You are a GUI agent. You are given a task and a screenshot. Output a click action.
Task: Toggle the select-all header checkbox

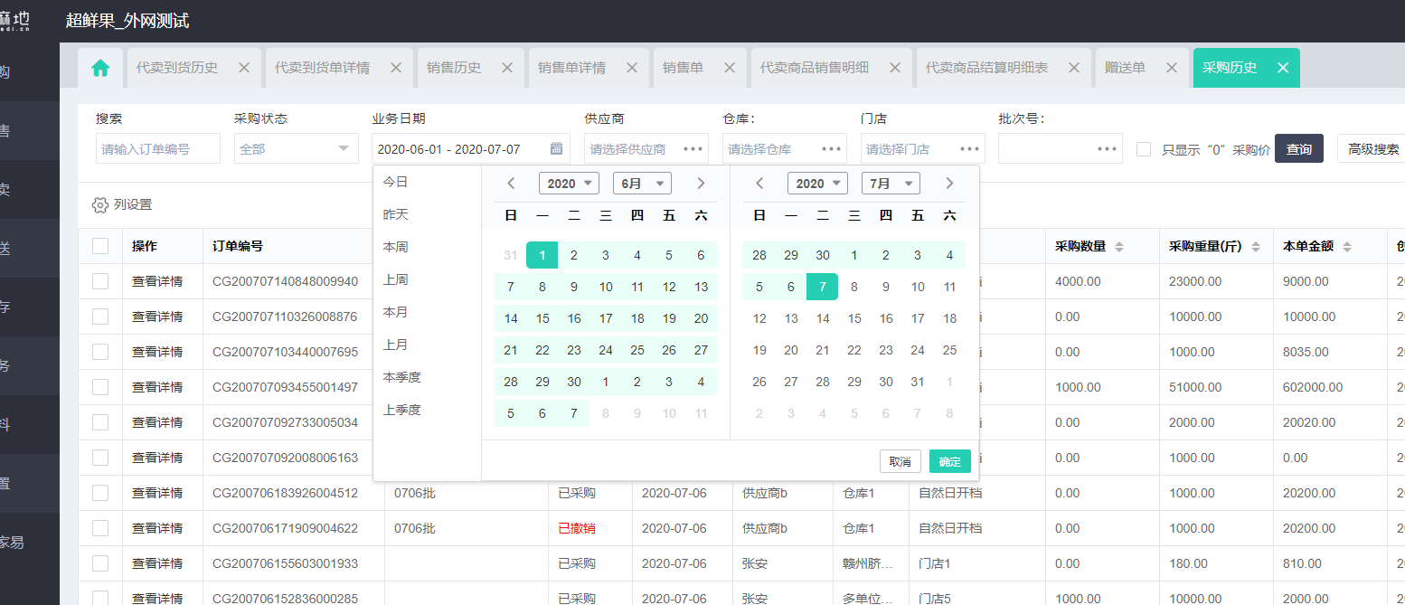pyautogui.click(x=100, y=246)
